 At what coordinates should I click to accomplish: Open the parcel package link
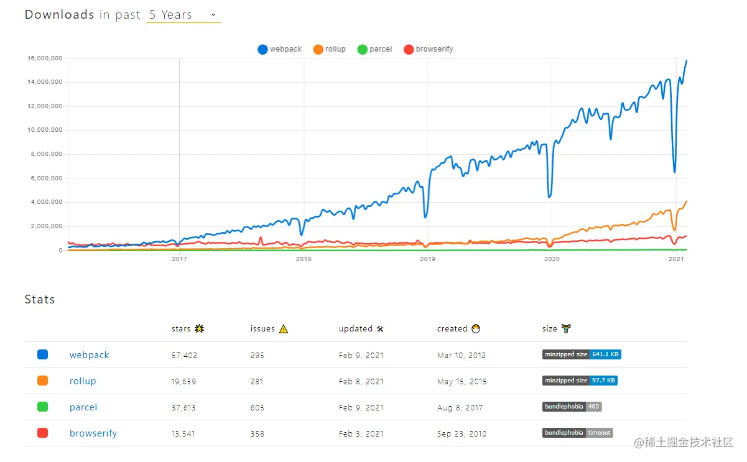click(83, 407)
